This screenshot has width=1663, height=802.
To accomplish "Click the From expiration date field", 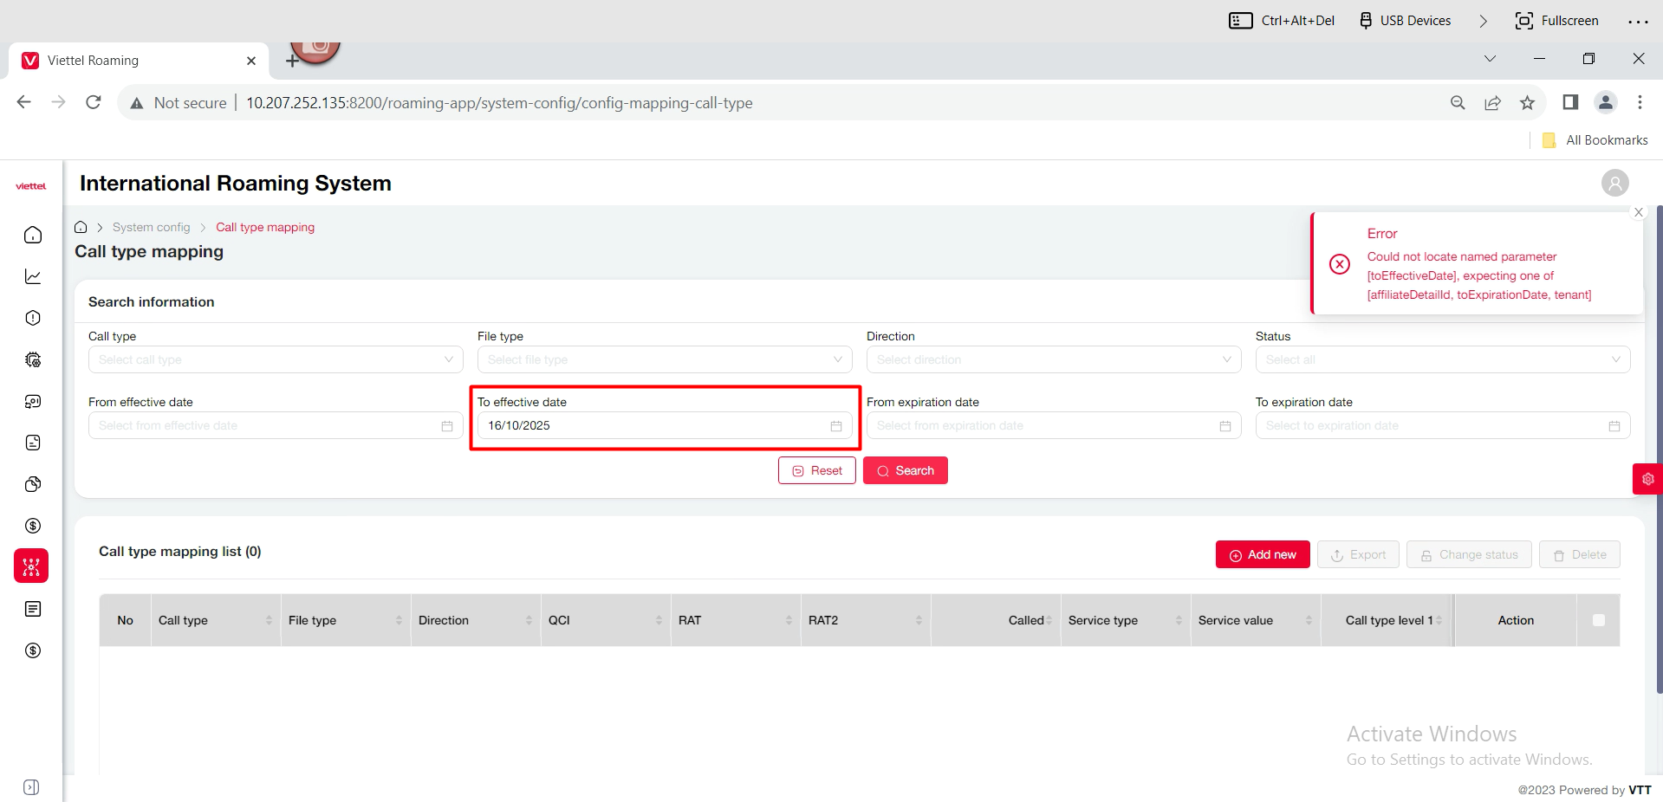I will (1044, 426).
